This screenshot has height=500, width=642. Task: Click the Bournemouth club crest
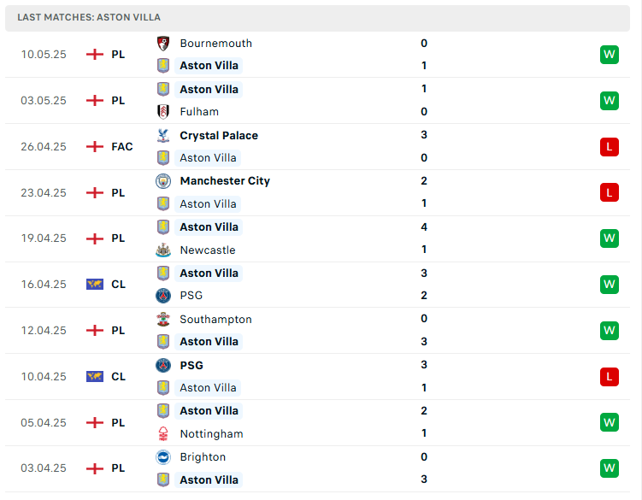[163, 44]
